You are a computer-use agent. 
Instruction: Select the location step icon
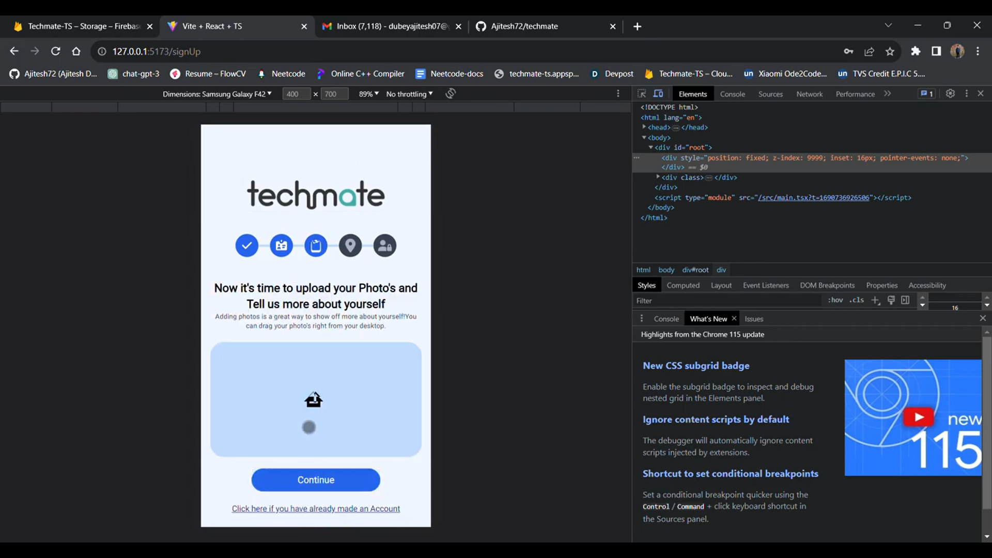tap(350, 245)
